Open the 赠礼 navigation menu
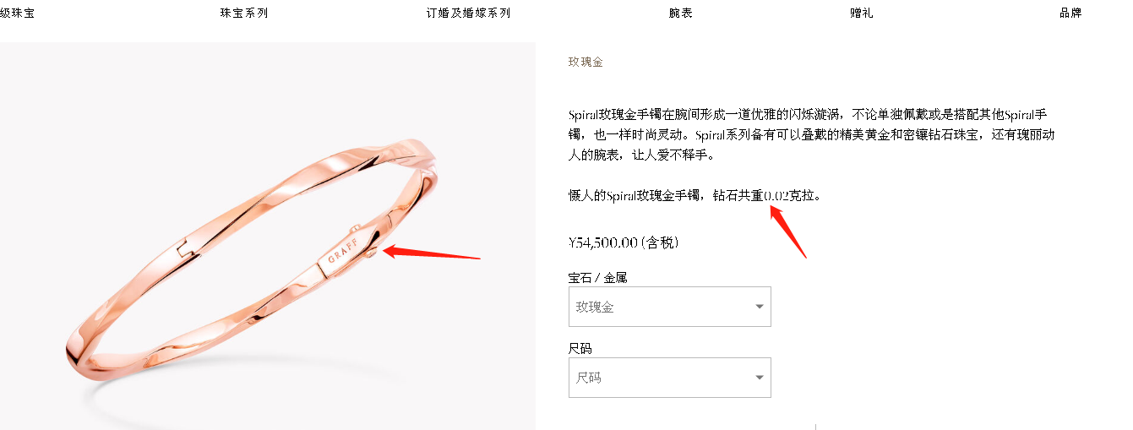Viewport: 1133px width, 430px height. point(862,14)
